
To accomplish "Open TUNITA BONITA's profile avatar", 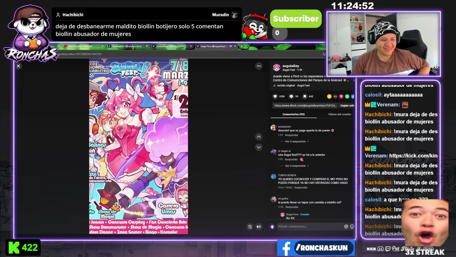I will pyautogui.click(x=273, y=176).
